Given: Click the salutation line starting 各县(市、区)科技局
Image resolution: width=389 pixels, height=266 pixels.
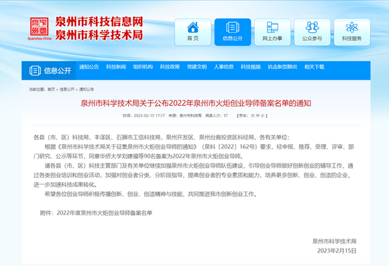Looking at the screenshot, I should (162, 137).
